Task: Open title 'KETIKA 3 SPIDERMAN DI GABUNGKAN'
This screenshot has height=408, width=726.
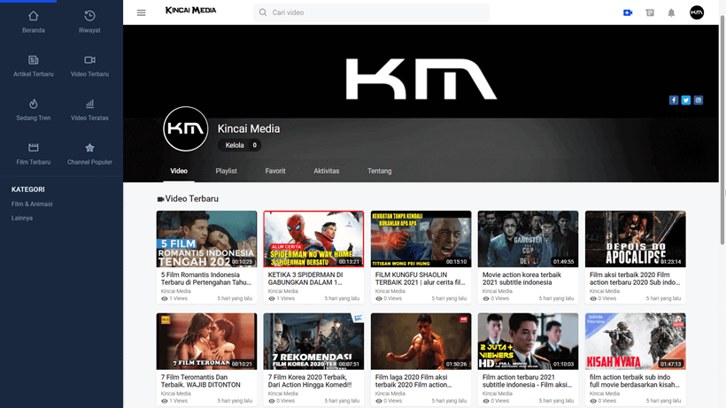Action: tap(305, 279)
